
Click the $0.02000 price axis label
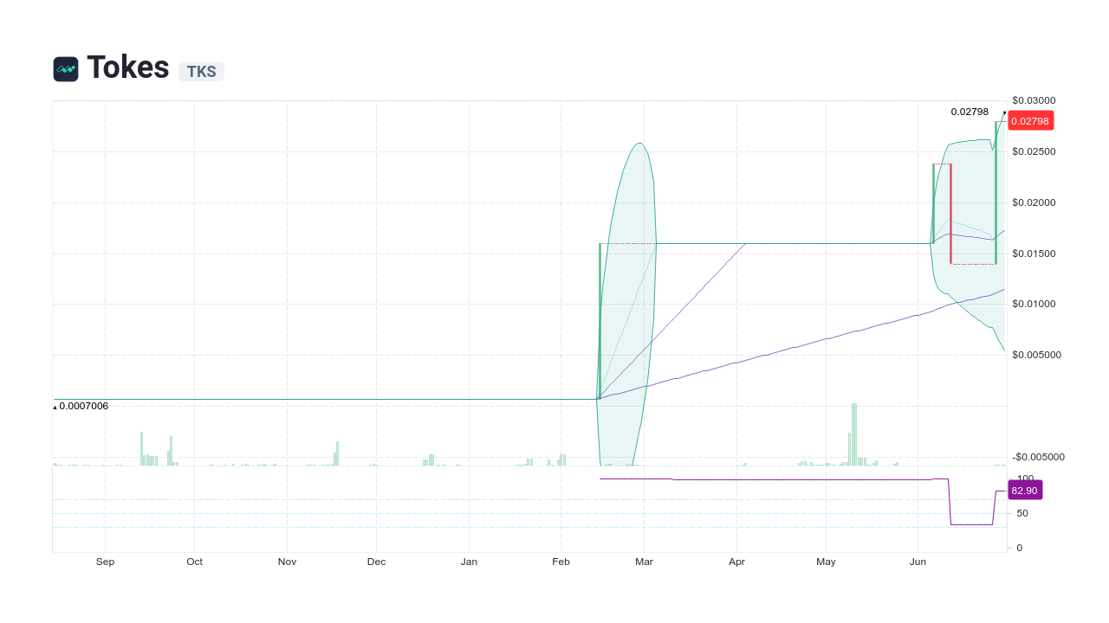(x=1034, y=202)
